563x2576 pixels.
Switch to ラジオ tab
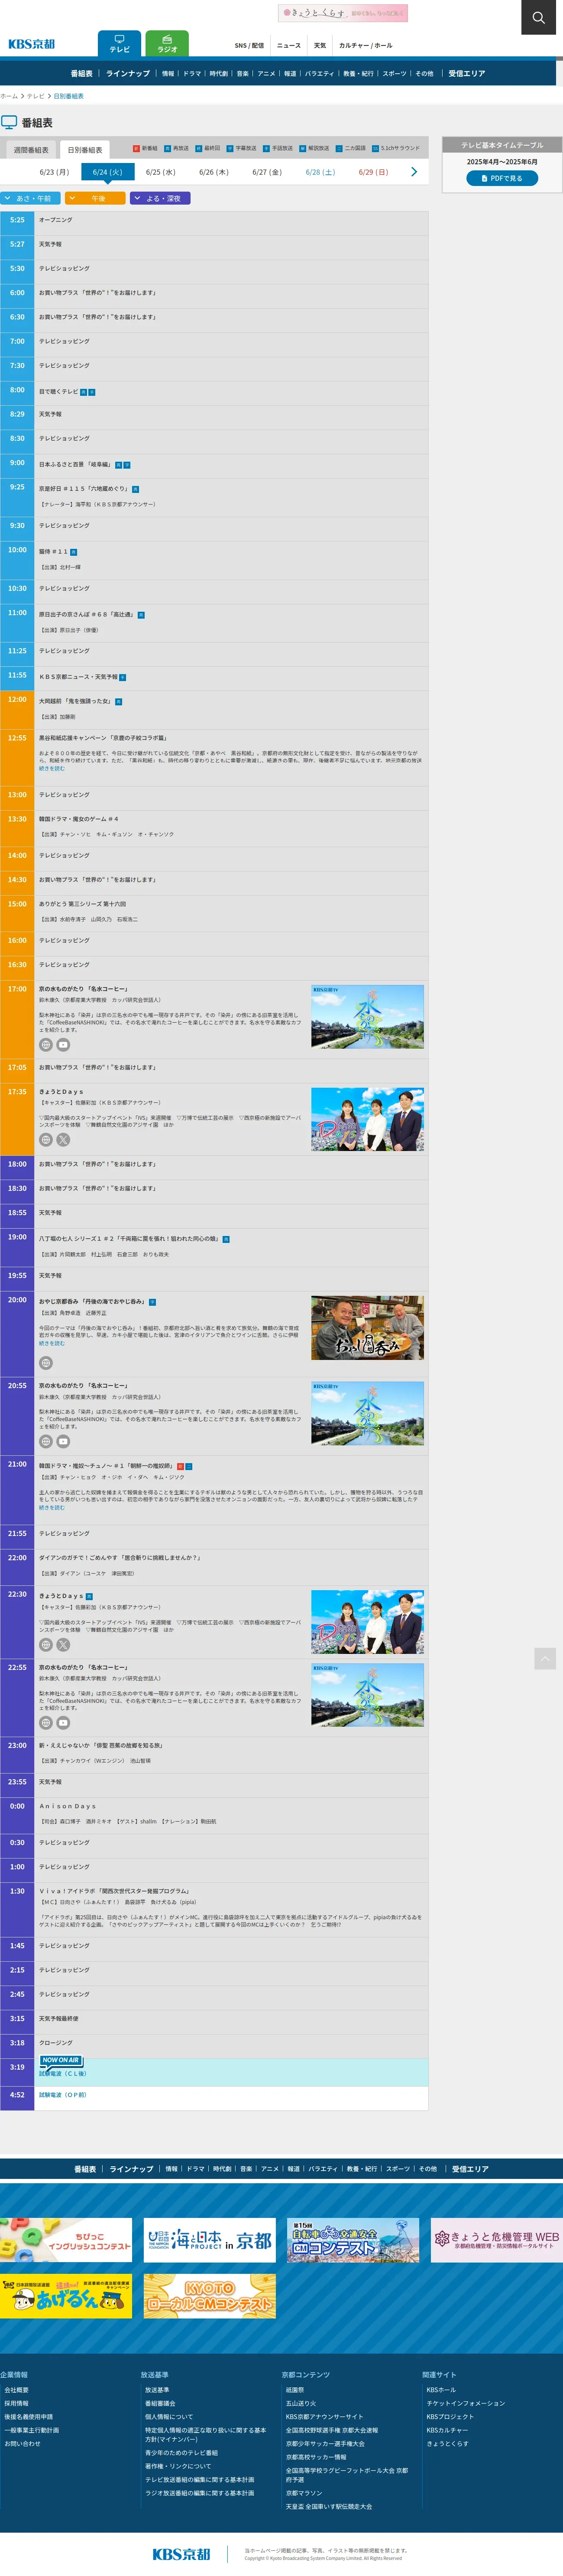pyautogui.click(x=167, y=44)
